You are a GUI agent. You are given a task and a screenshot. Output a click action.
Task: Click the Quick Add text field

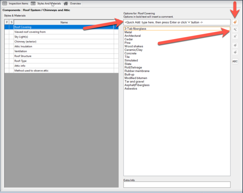coord(177,22)
